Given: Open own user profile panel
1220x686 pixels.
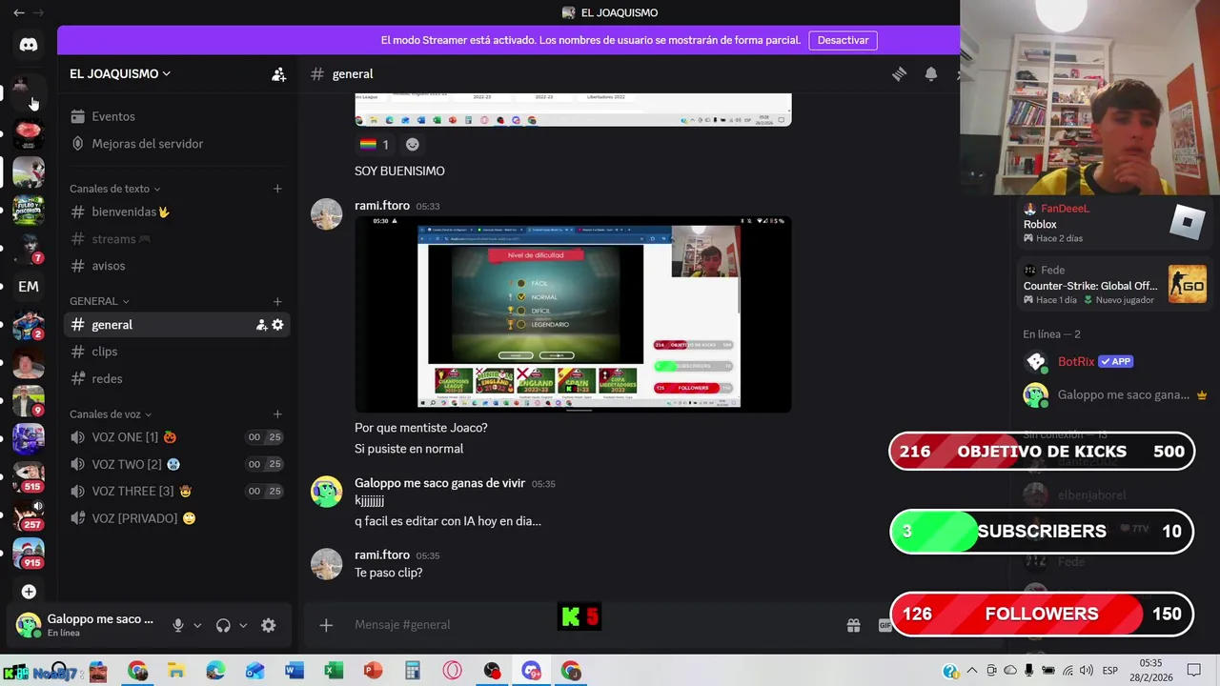Looking at the screenshot, I should 86,625.
